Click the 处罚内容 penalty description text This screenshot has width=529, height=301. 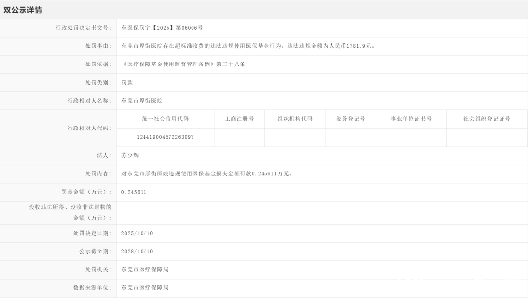[x=207, y=174]
